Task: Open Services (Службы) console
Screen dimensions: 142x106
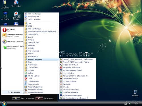Action: [x=78, y=87]
